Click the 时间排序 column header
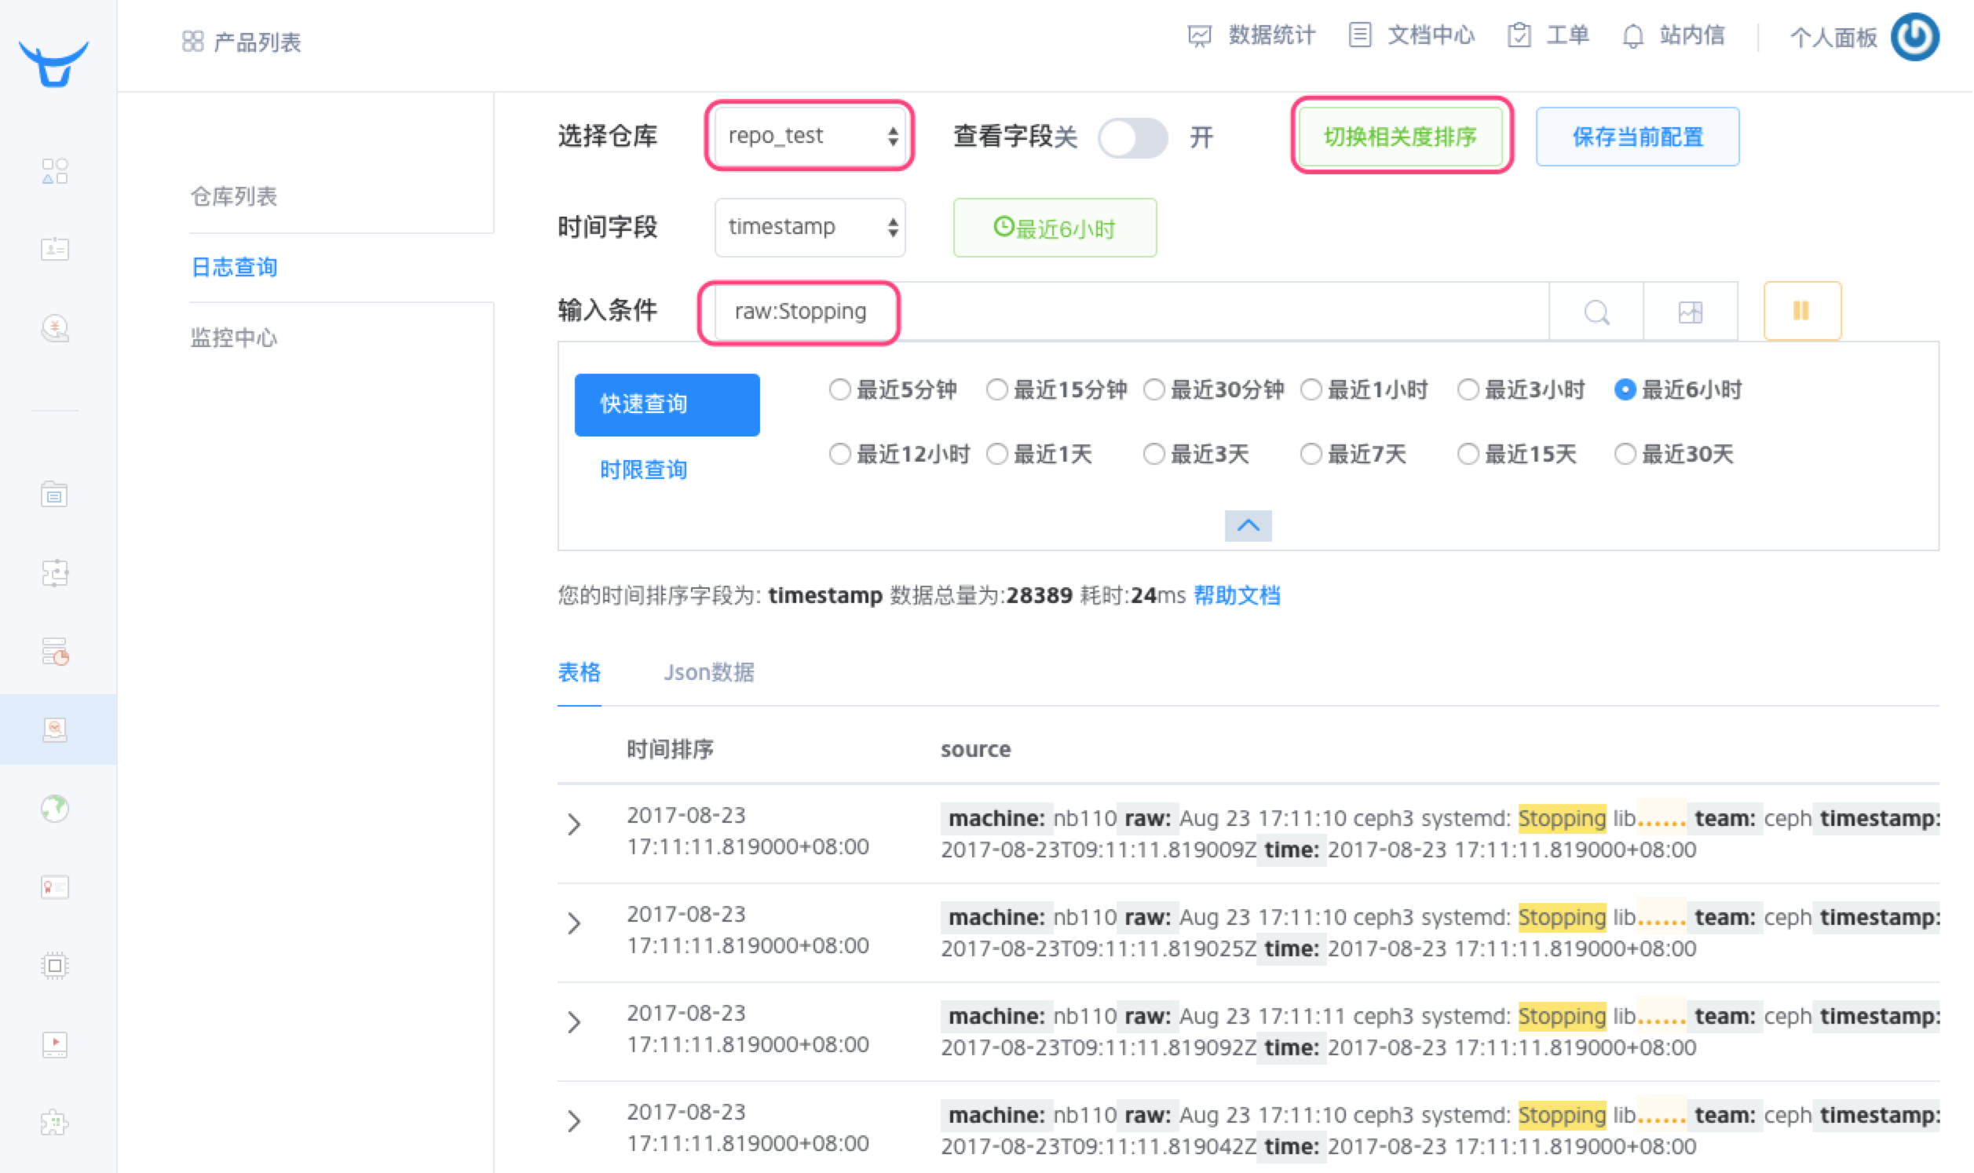Screen dimensions: 1974x1173 (x=670, y=749)
